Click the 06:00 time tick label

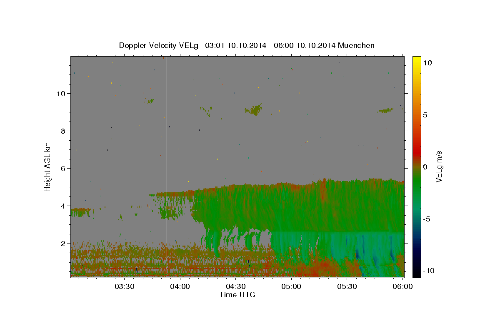click(x=402, y=286)
